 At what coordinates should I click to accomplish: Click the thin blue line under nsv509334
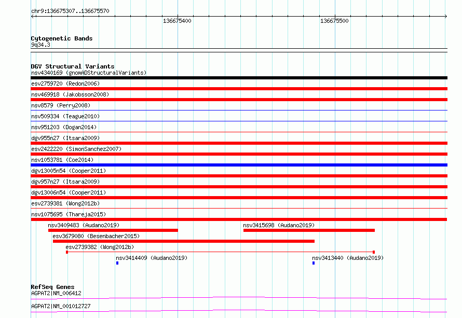239,121
